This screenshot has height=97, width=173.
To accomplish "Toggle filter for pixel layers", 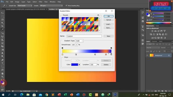I will [x=157, y=44].
